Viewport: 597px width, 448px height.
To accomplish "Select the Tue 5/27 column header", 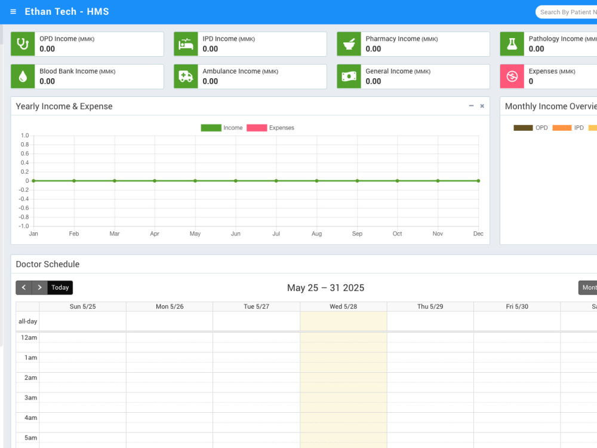I will tap(256, 306).
